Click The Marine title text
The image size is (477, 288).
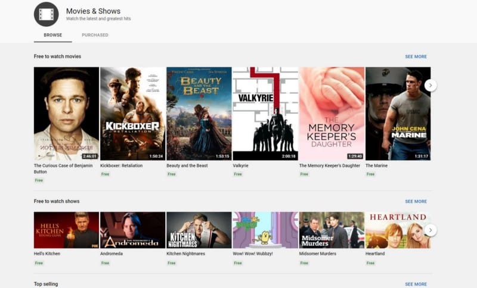tap(377, 165)
